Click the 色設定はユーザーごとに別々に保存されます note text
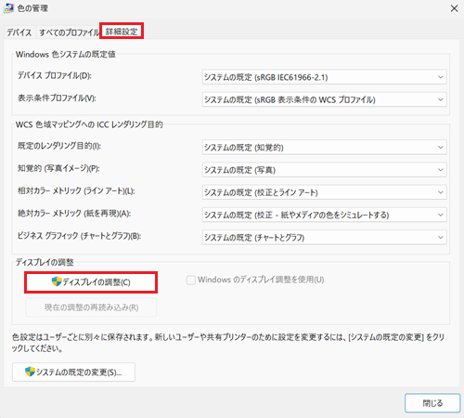This screenshot has width=464, height=418. coord(228,343)
